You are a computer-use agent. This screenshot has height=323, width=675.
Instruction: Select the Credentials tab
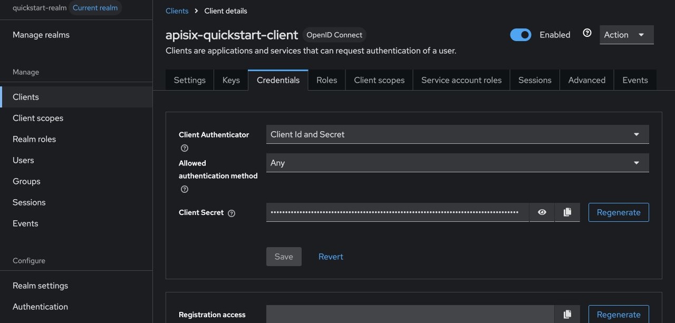(278, 80)
